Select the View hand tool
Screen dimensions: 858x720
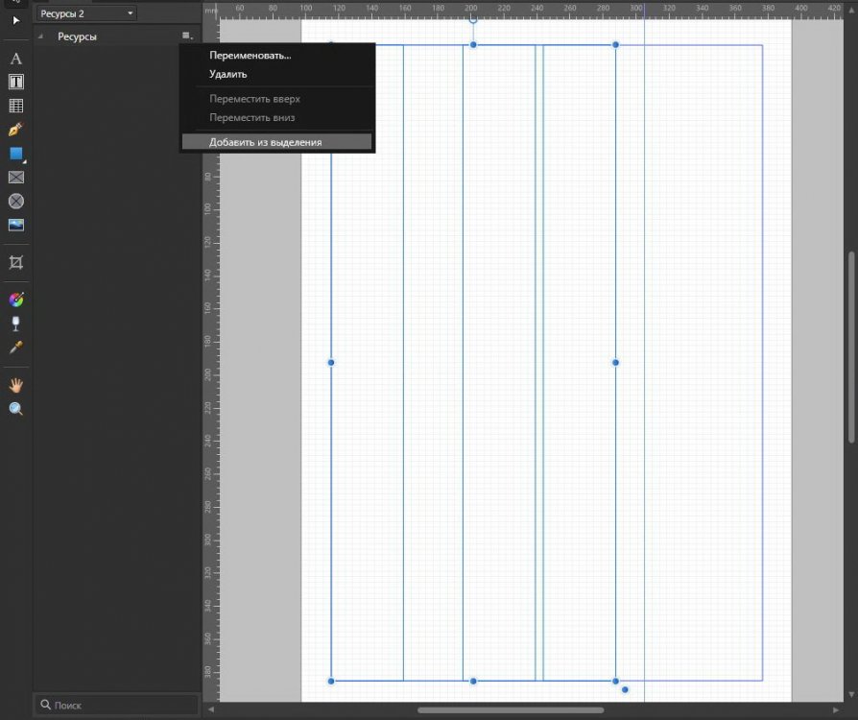pyautogui.click(x=15, y=385)
